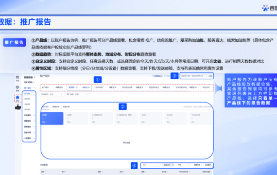Click the info icon beside 搜索推广 tab
Image resolution: width=277 pixels, height=175 pixels.
(x=77, y=87)
